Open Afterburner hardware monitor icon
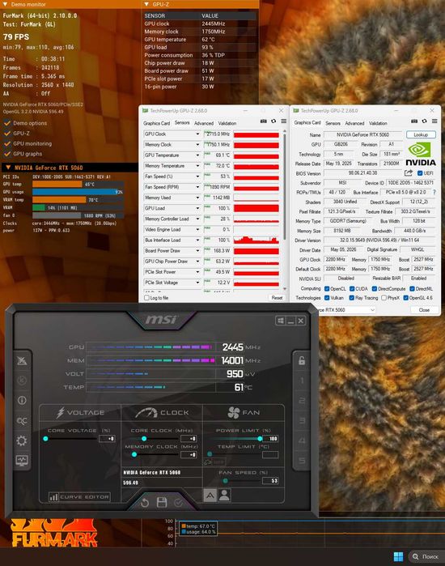 point(22,460)
